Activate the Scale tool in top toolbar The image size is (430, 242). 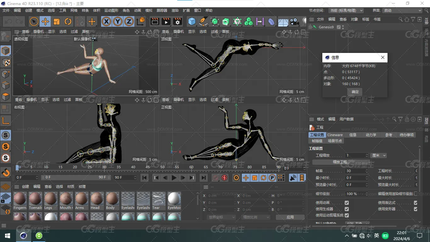tap(57, 21)
